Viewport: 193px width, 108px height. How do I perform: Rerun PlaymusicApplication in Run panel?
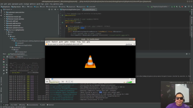pyautogui.click(x=4, y=57)
